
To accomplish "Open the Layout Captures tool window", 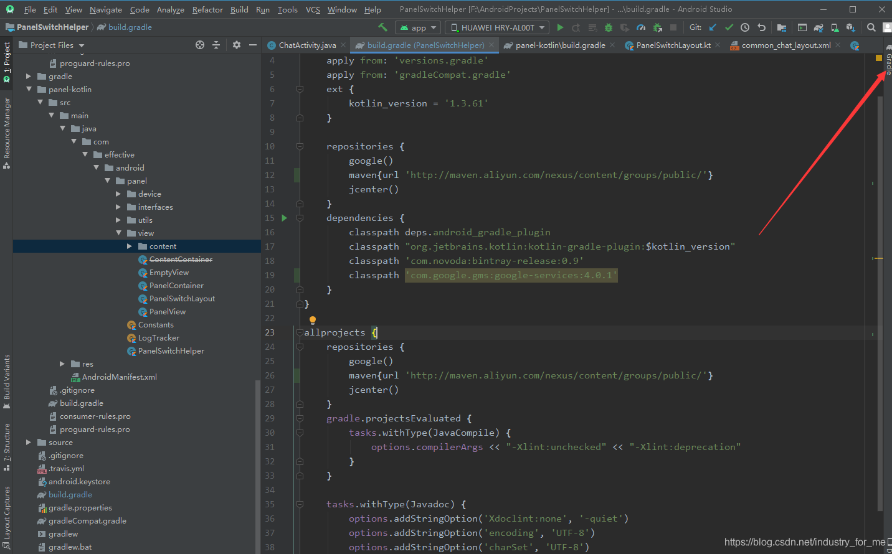I will [7, 518].
